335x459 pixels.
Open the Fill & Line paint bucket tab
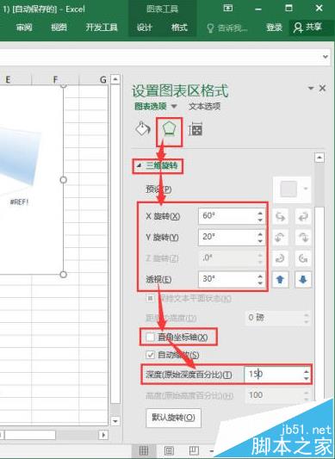click(x=143, y=129)
